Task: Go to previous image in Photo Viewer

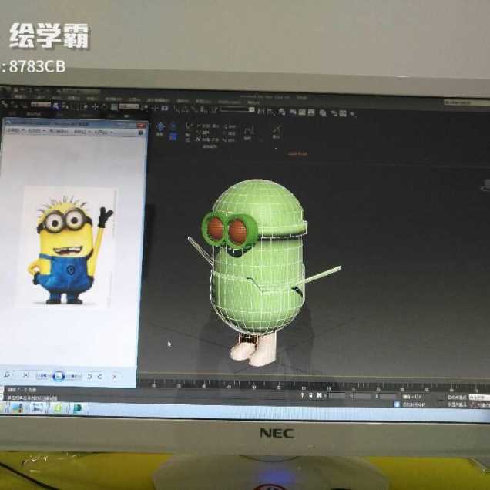Action: click(44, 376)
